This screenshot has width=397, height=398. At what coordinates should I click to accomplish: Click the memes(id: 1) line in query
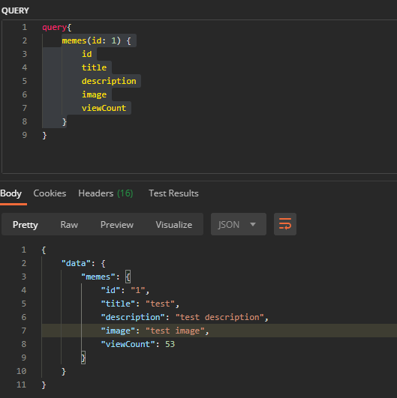click(96, 40)
